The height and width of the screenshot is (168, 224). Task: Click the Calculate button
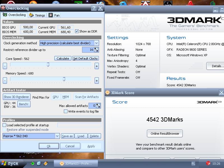[x=63, y=59]
